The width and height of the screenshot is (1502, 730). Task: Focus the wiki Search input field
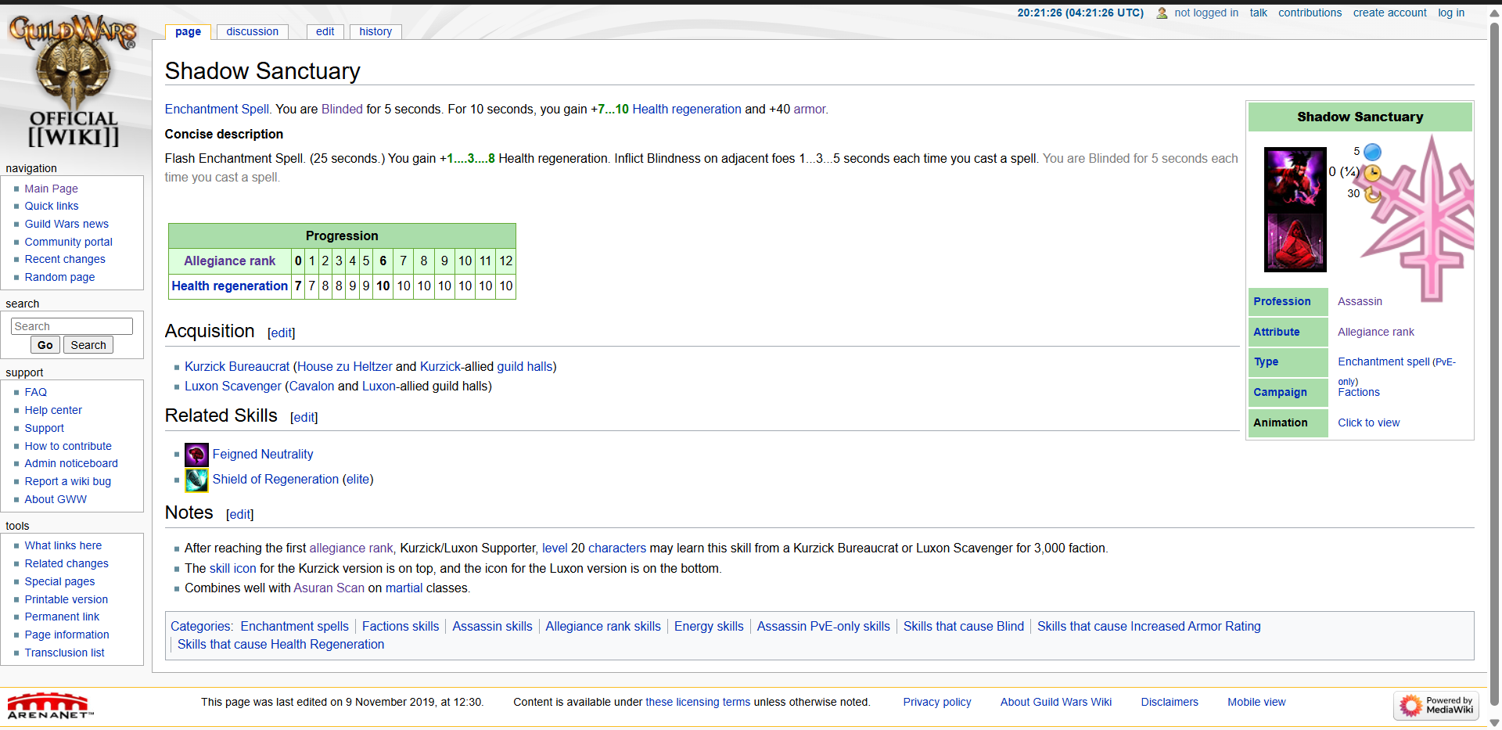tap(72, 326)
